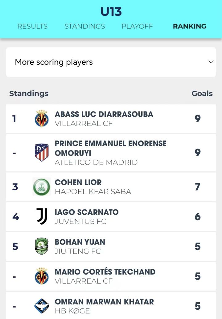The height and width of the screenshot is (319, 222).
Task: Select the Hapoel Kfar Saba club logo
Action: click(42, 187)
